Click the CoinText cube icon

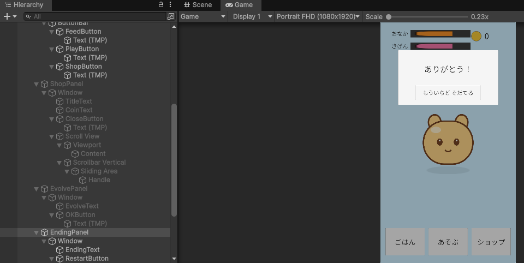pos(59,110)
